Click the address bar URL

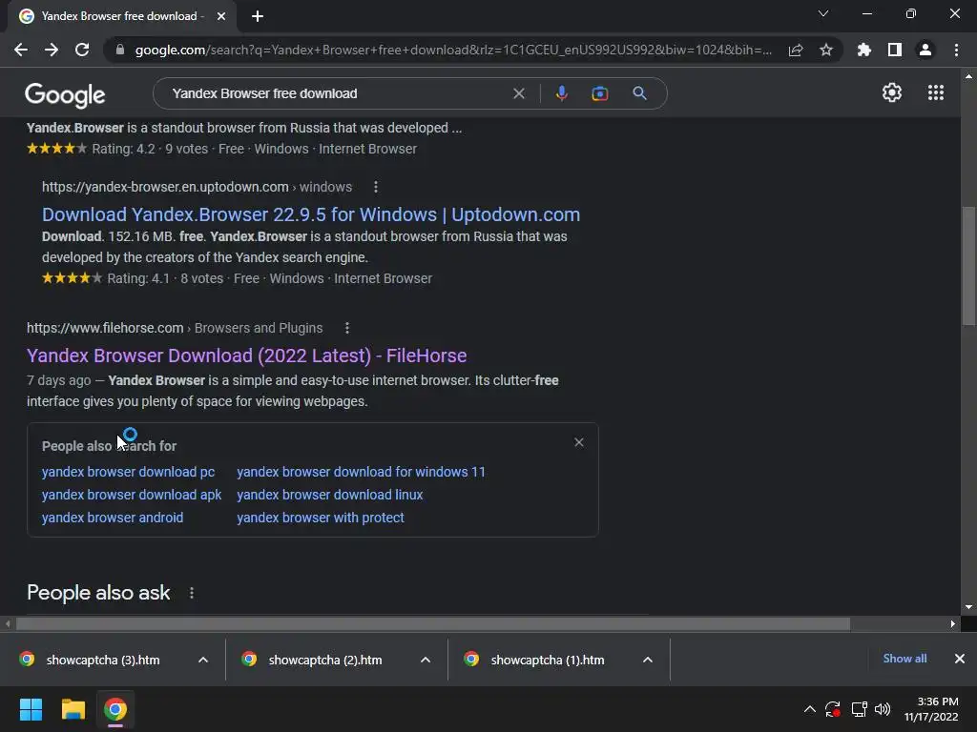pyautogui.click(x=453, y=50)
